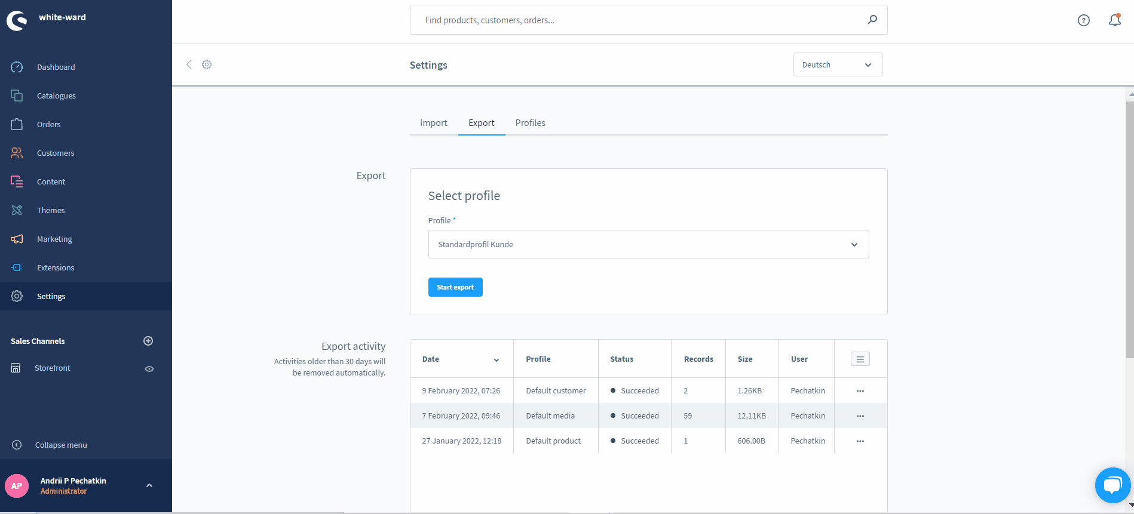Go back with the left chevron
Viewport: 1134px width, 514px height.
point(189,64)
